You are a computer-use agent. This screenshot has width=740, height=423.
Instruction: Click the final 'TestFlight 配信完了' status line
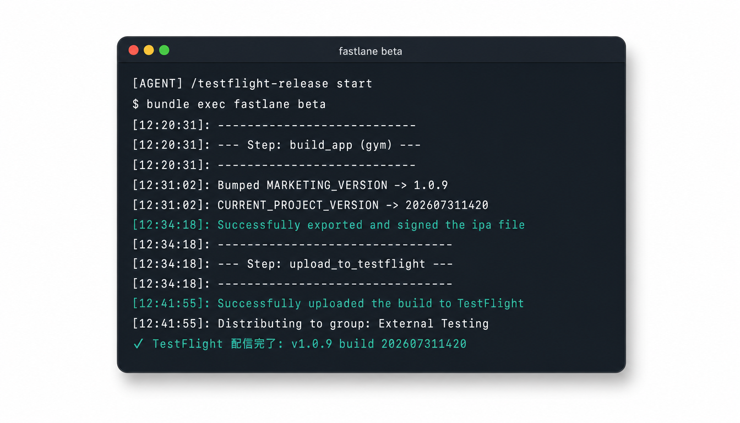300,344
